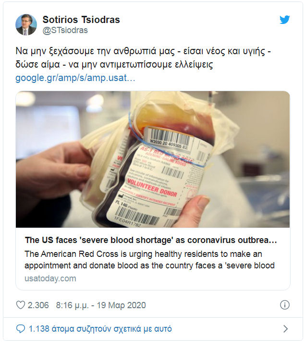Open the tweet info circle icon

tap(284, 305)
